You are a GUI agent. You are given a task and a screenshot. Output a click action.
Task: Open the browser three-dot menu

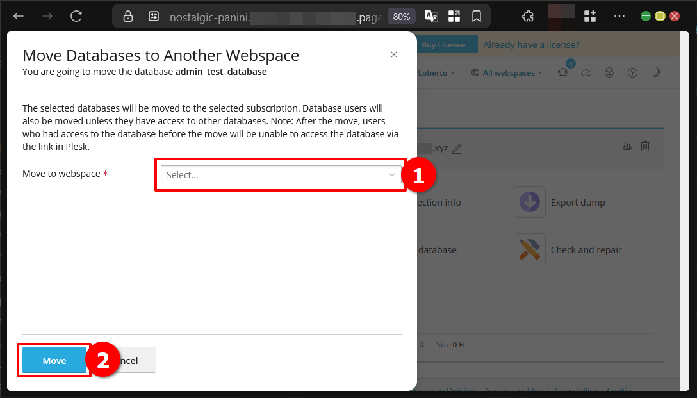click(619, 16)
